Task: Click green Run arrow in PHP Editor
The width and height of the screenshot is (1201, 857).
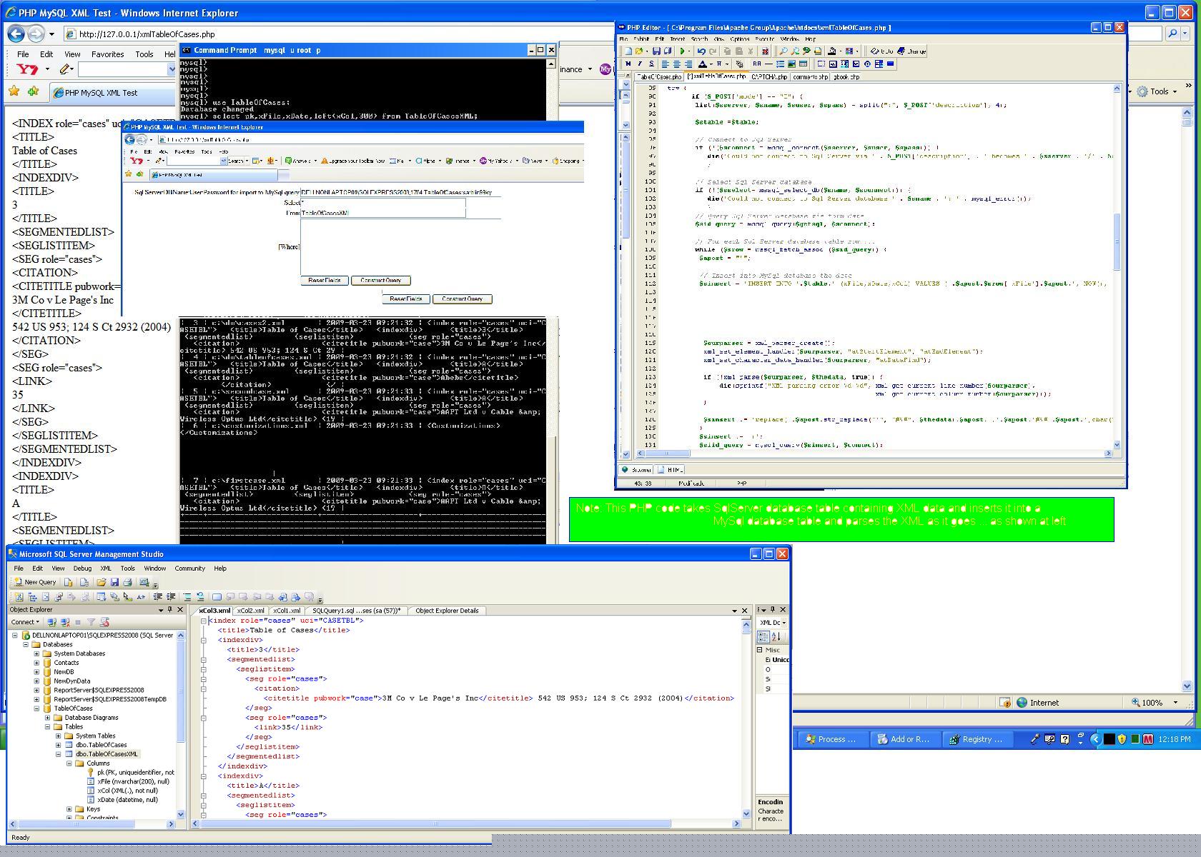Action: (683, 51)
